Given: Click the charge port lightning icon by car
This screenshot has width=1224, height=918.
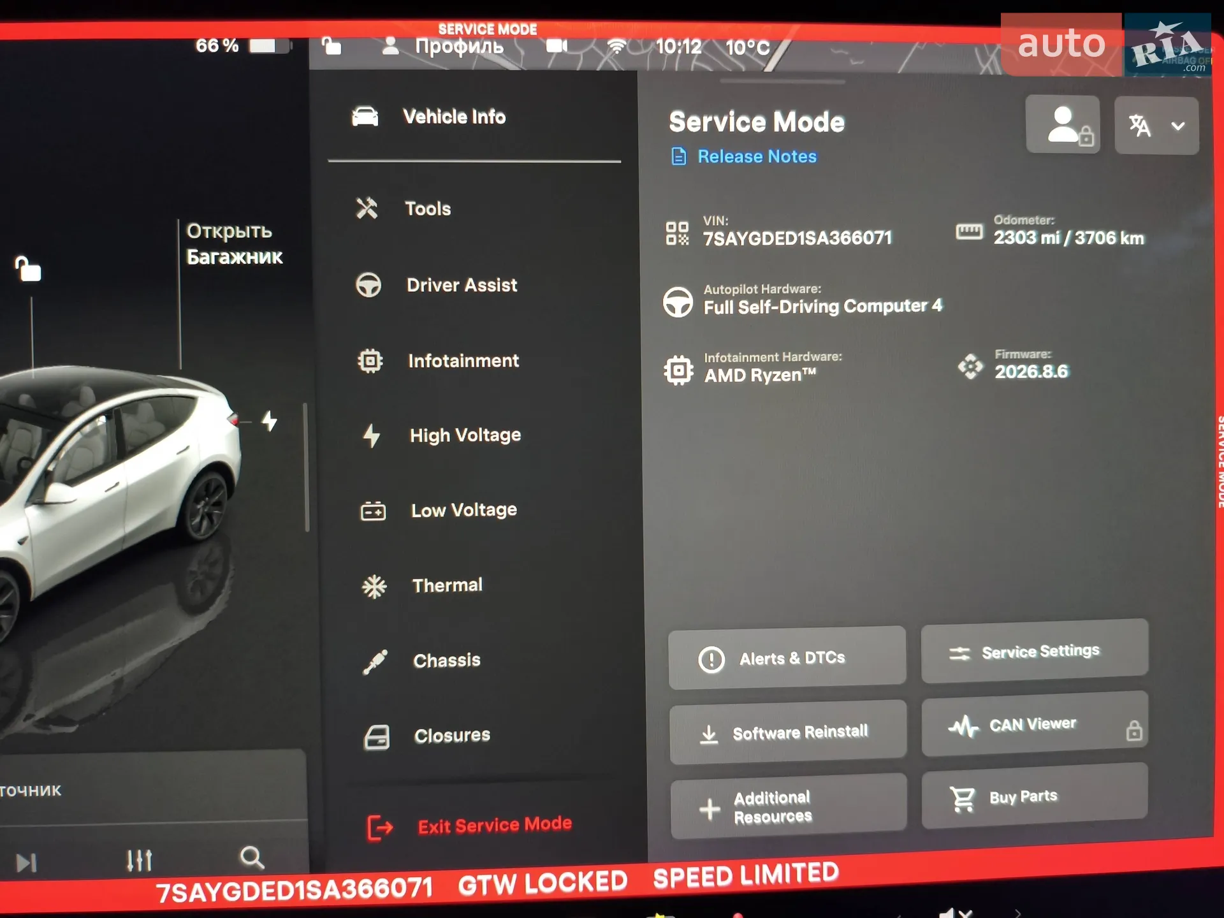Looking at the screenshot, I should 270,421.
